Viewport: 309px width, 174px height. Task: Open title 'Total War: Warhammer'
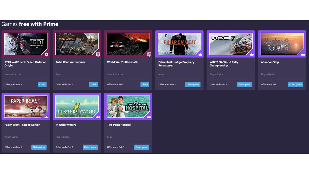click(x=71, y=62)
